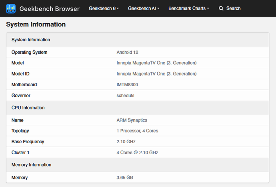Click the Name label in CPU section
The width and height of the screenshot is (276, 187).
(x=18, y=120)
